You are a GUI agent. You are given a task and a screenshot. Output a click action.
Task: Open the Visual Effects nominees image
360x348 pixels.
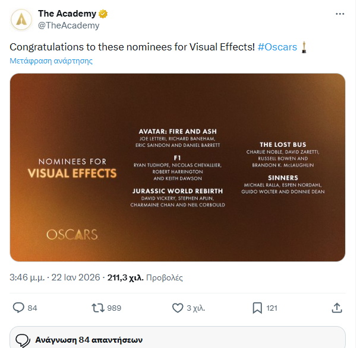click(x=177, y=167)
